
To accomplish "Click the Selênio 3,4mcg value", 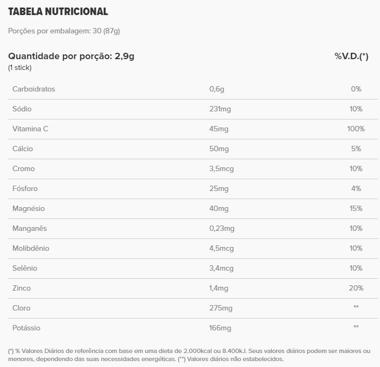I will (x=221, y=268).
